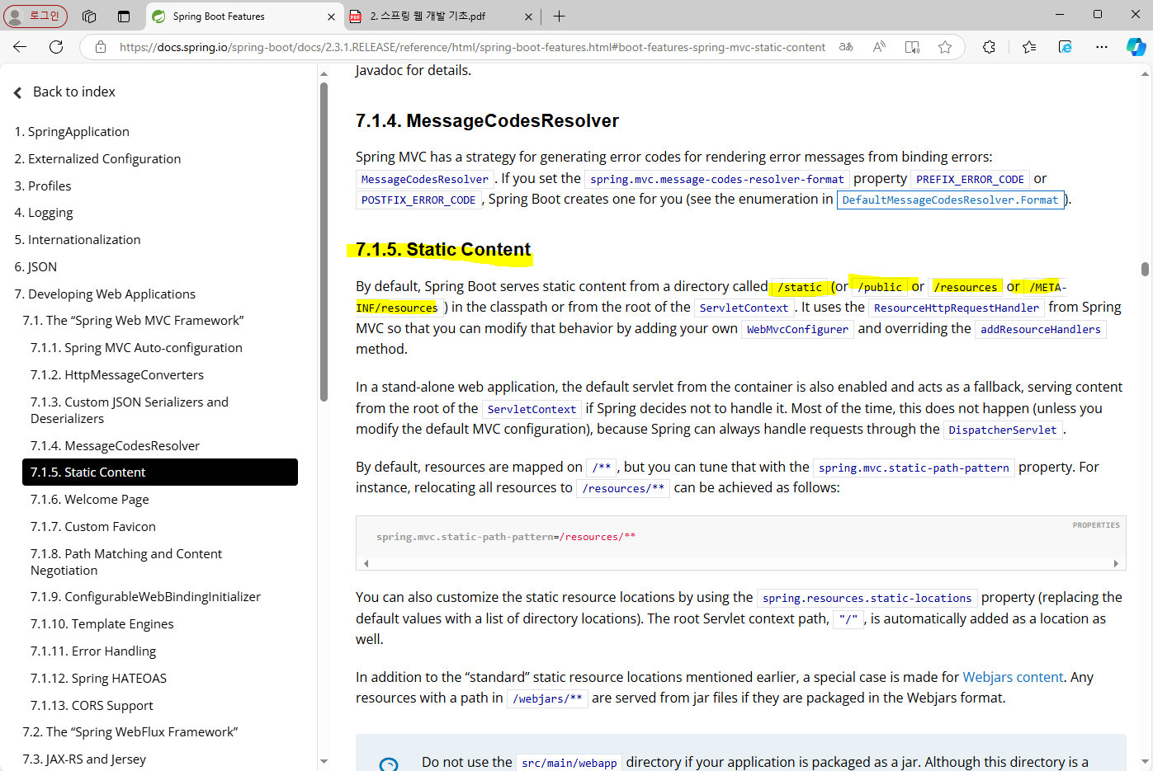Open 7.1.6 Welcome Page entry
This screenshot has width=1153, height=771.
tap(90, 499)
